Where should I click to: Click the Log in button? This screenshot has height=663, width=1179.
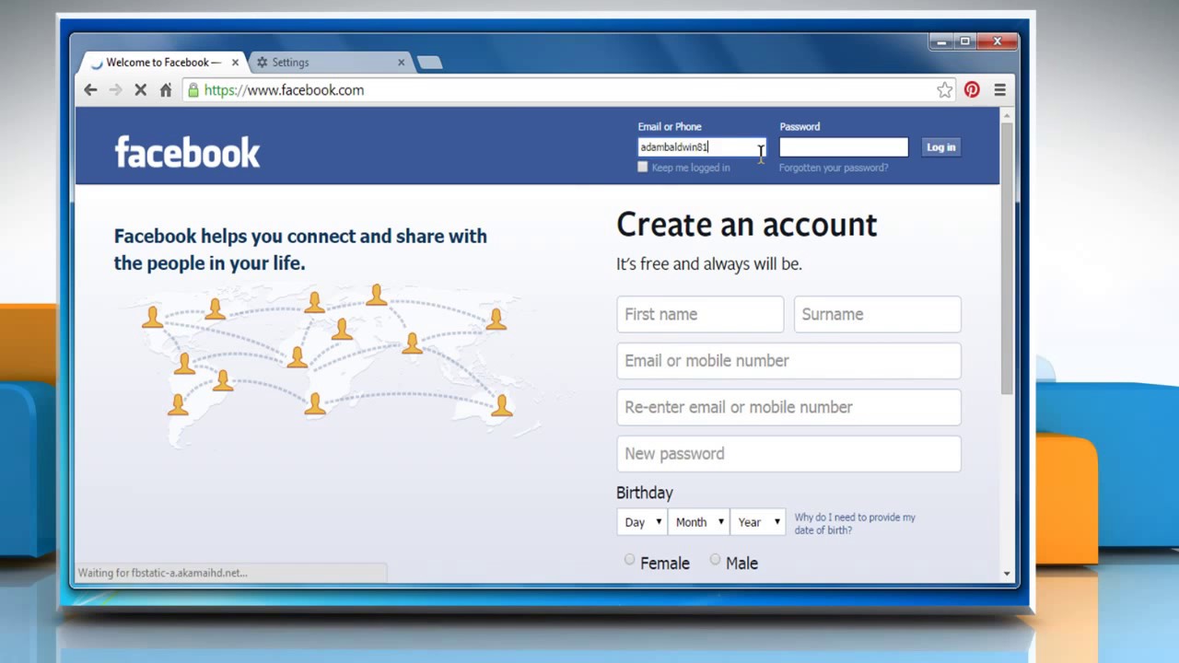940,147
